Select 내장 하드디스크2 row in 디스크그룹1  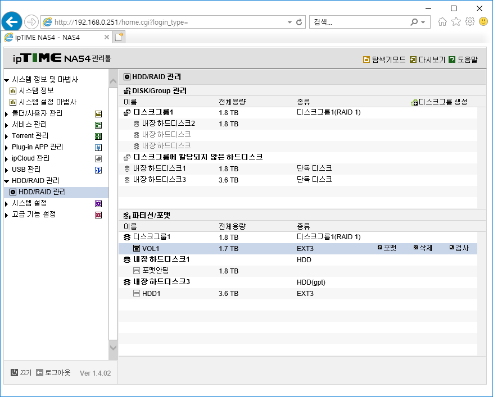pos(298,124)
